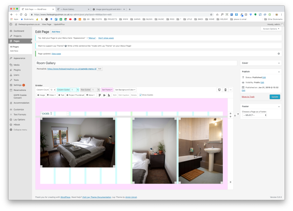
Task: Open the Gridder three-dots options button
Action: [x=231, y=90]
